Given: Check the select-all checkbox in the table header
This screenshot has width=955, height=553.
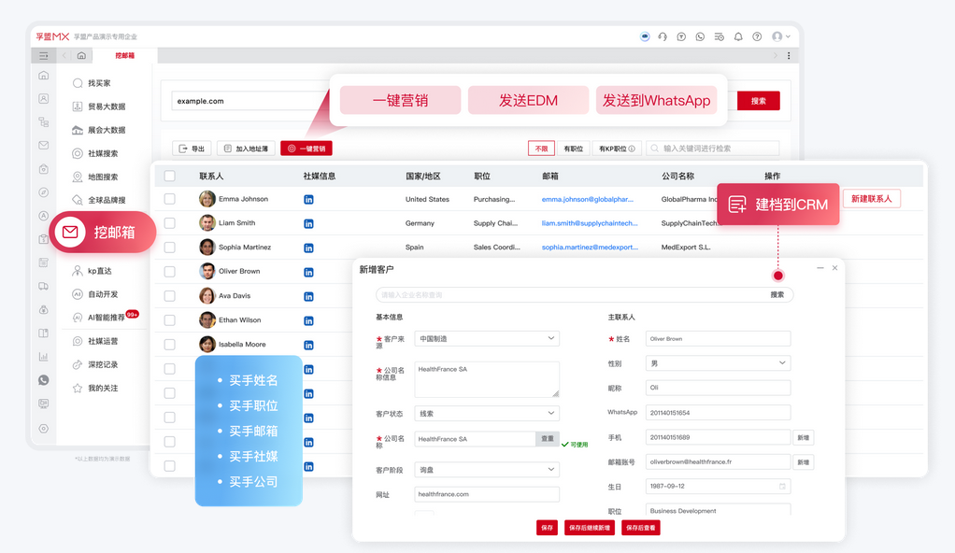Looking at the screenshot, I should (x=169, y=176).
